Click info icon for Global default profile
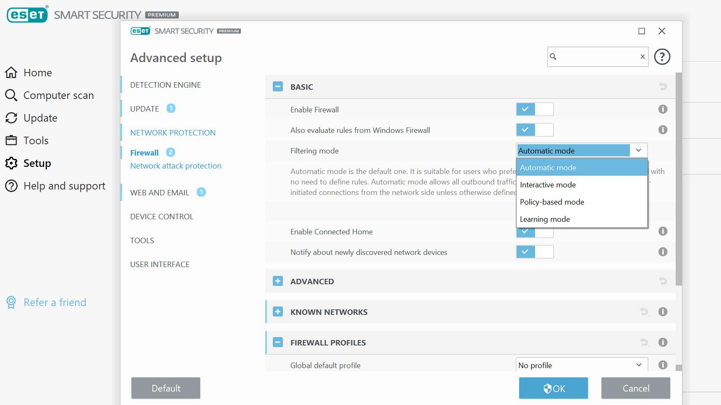This screenshot has height=405, width=721. click(x=663, y=365)
